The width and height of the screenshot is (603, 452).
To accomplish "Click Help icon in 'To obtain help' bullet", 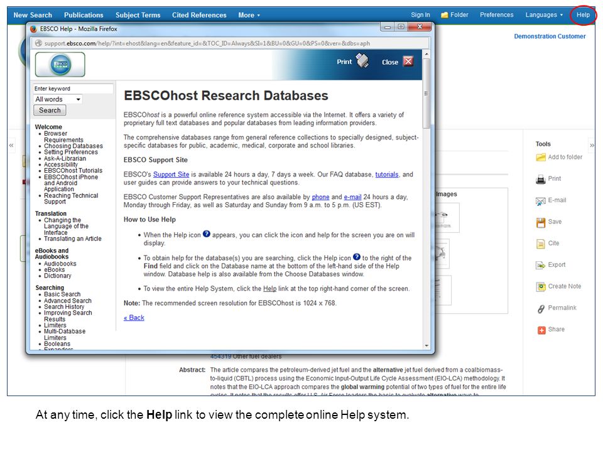I will 357,257.
